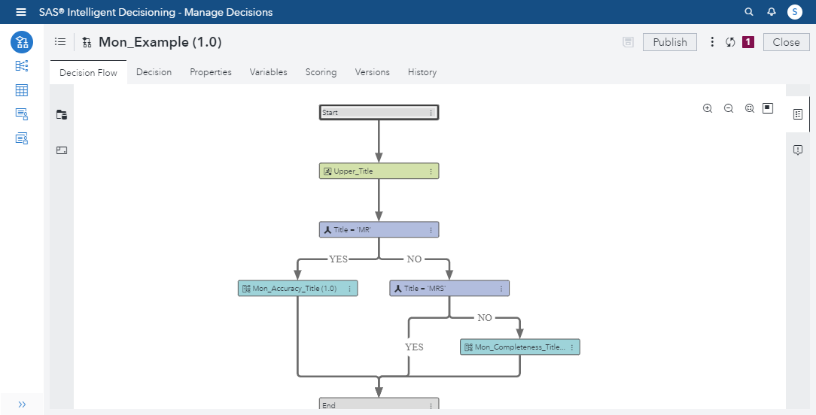816x415 pixels.
Task: Open options menu on Upper_Title node
Action: click(431, 171)
